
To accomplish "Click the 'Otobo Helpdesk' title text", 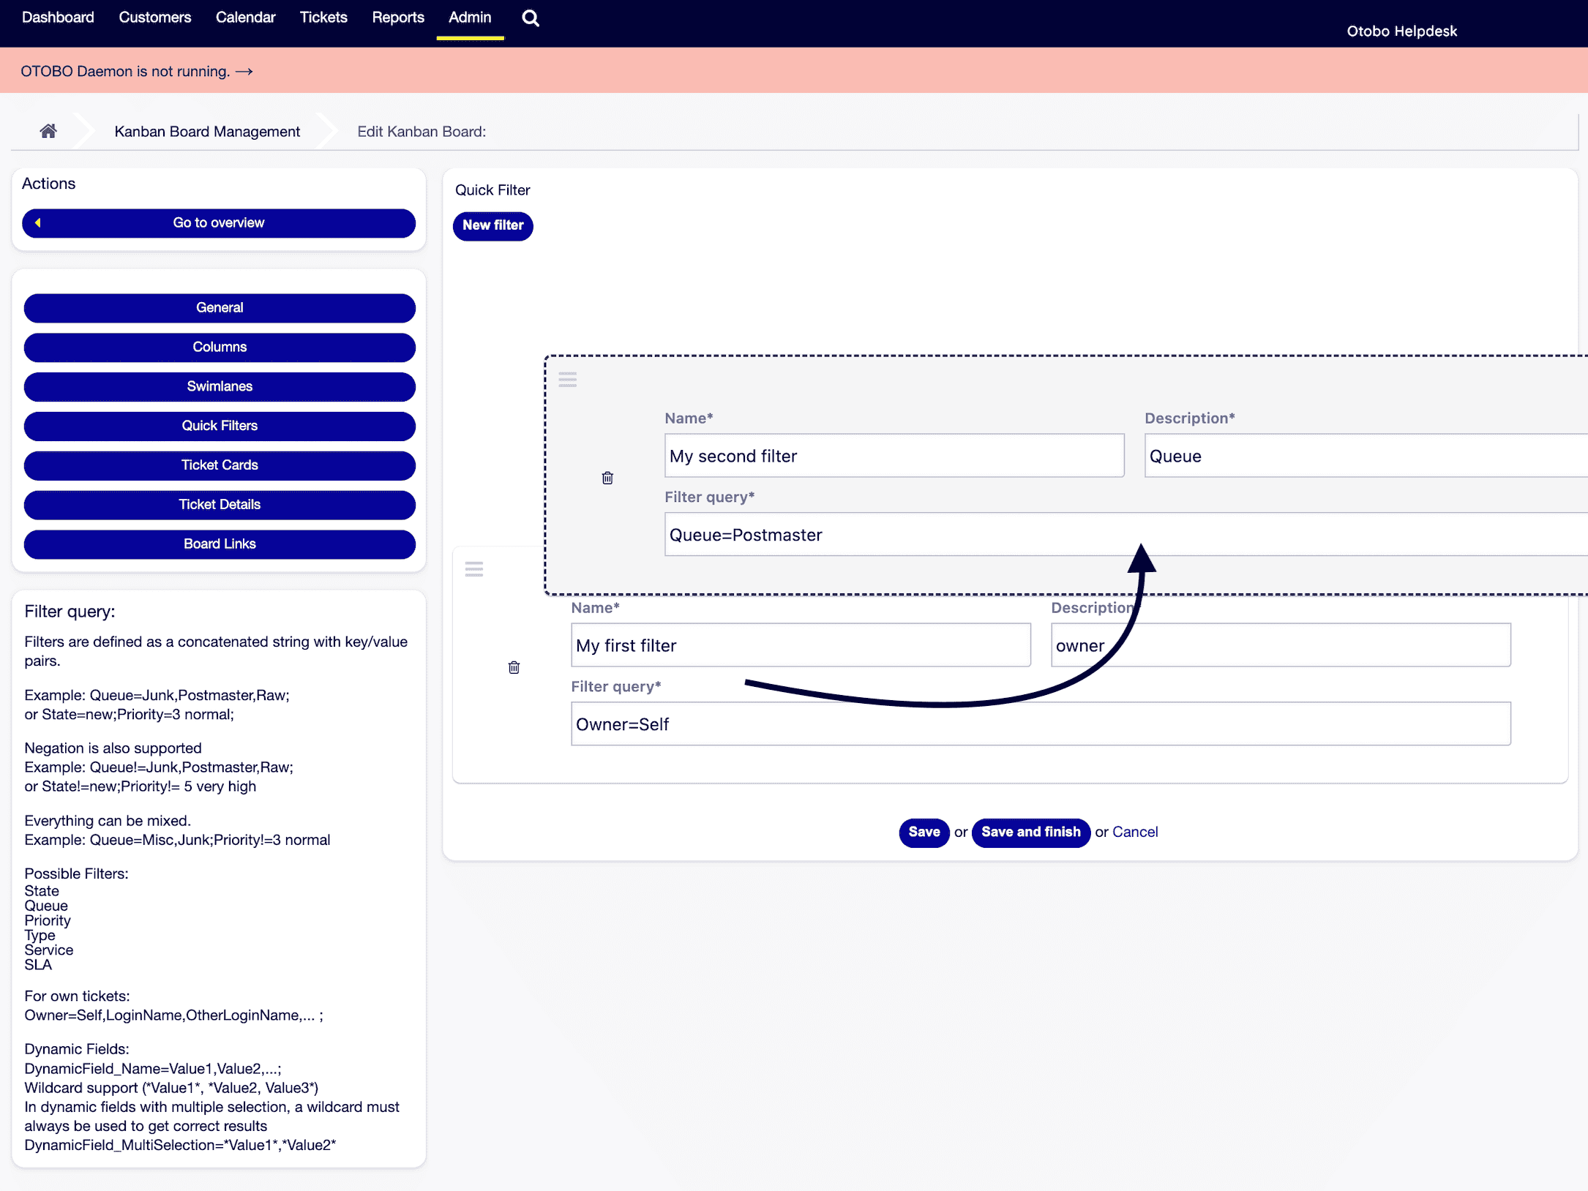I will pos(1402,31).
